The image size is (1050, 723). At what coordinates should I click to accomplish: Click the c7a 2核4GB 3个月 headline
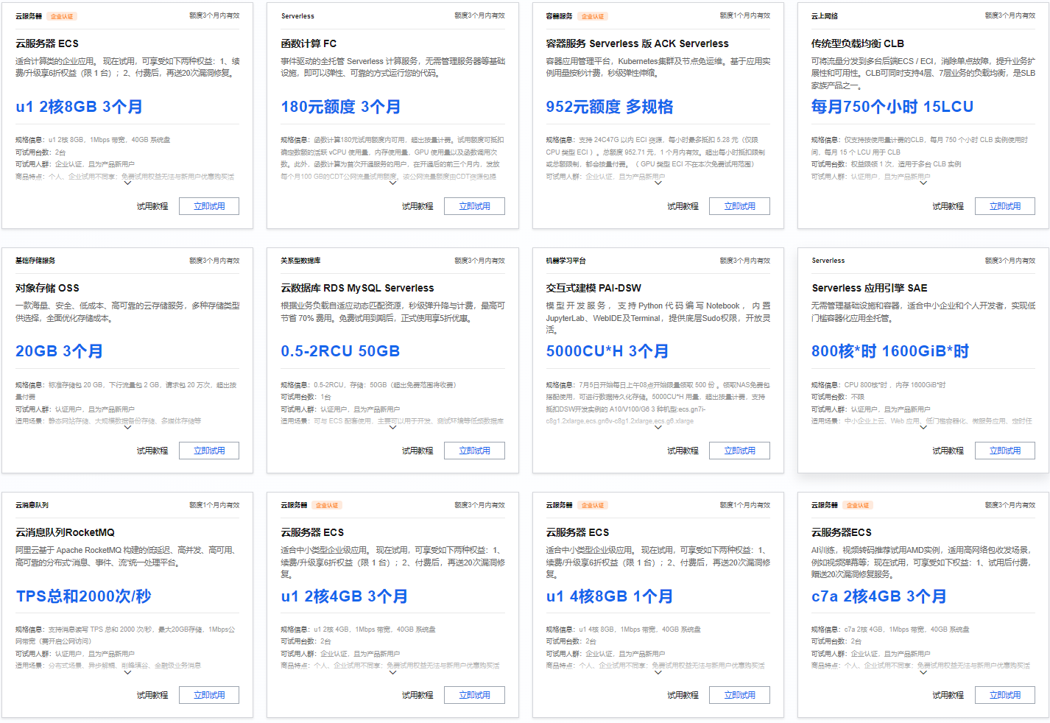tap(879, 596)
